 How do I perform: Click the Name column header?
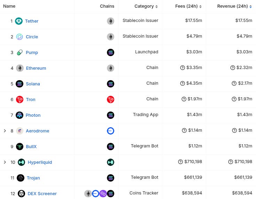point(9,6)
